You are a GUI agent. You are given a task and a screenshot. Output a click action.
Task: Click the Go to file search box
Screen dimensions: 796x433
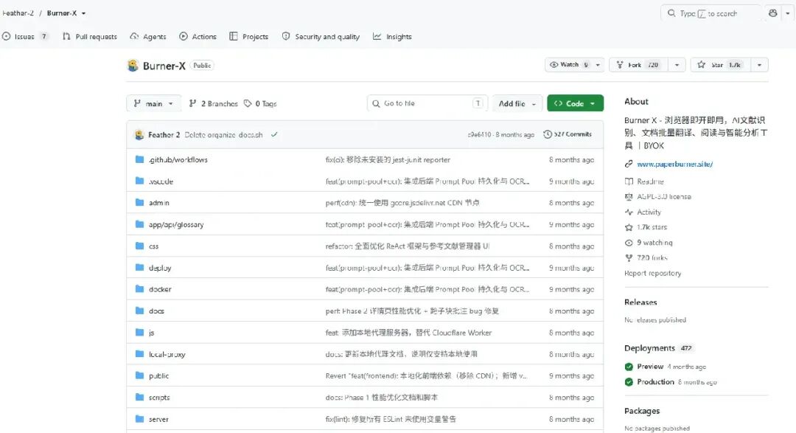[427, 103]
